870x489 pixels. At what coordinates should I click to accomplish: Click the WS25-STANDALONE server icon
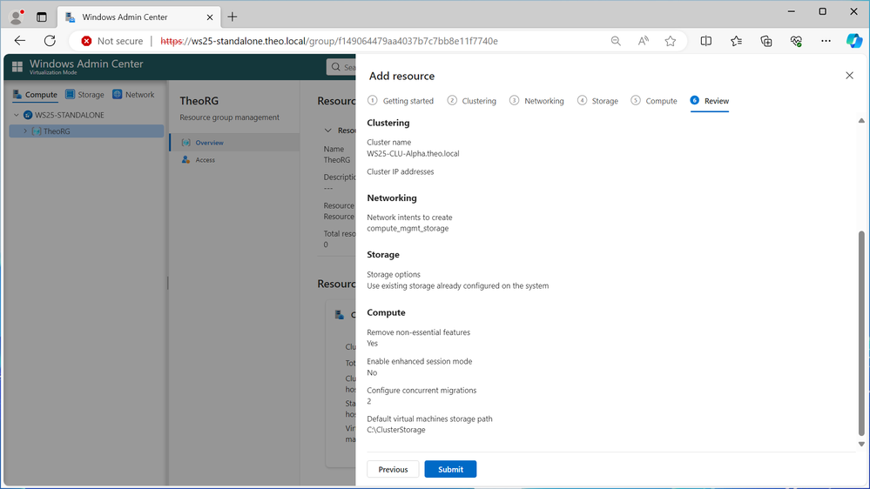[28, 115]
